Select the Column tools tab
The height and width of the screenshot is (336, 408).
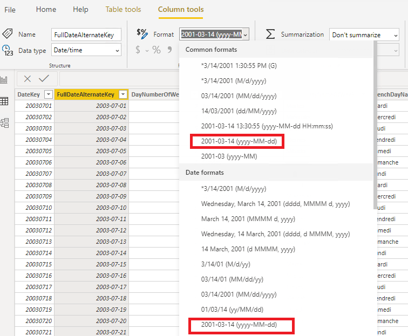click(x=181, y=9)
